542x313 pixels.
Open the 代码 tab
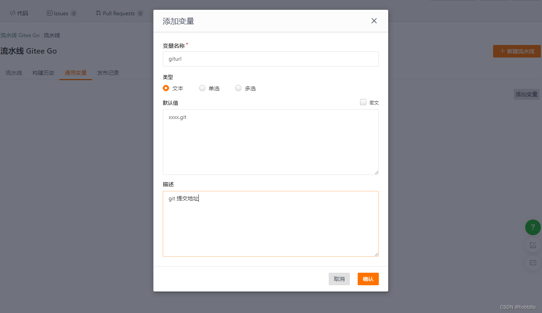19,13
